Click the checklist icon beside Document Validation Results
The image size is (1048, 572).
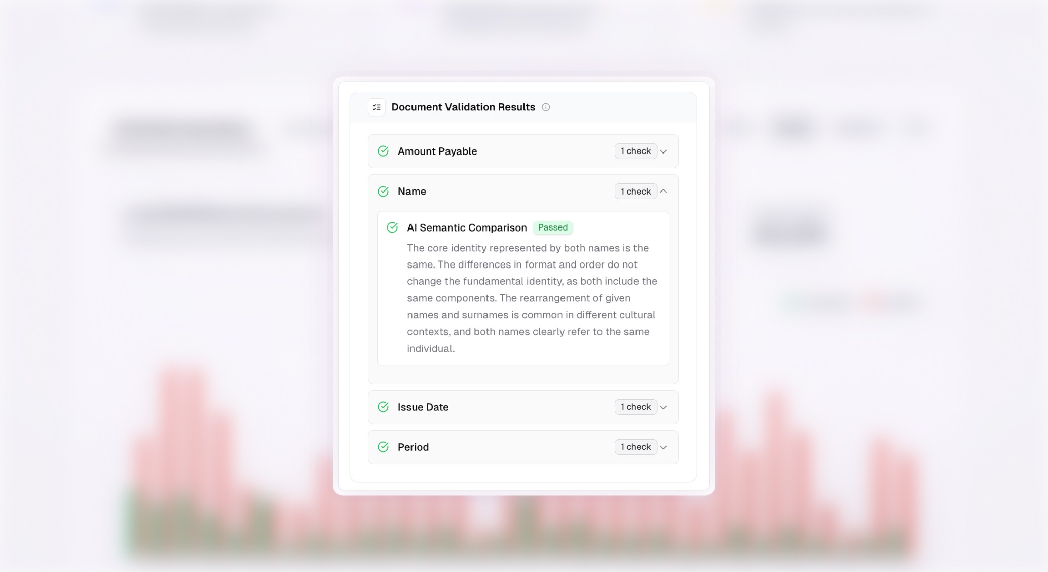click(x=377, y=107)
